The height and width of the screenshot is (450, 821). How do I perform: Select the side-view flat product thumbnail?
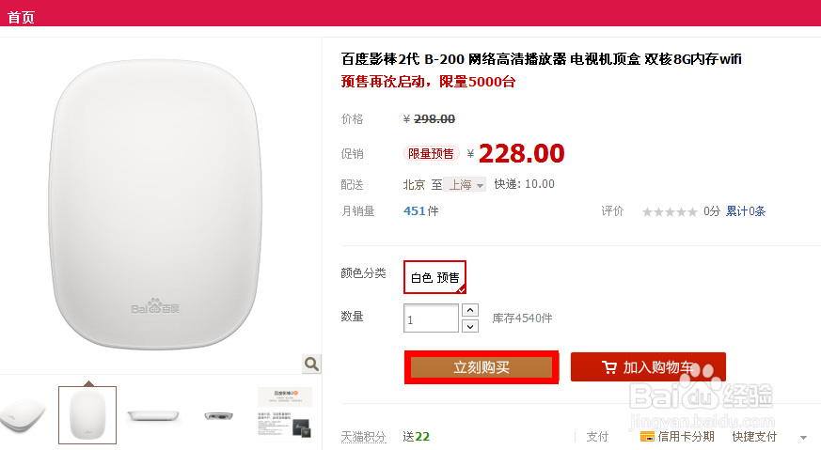[x=153, y=414]
